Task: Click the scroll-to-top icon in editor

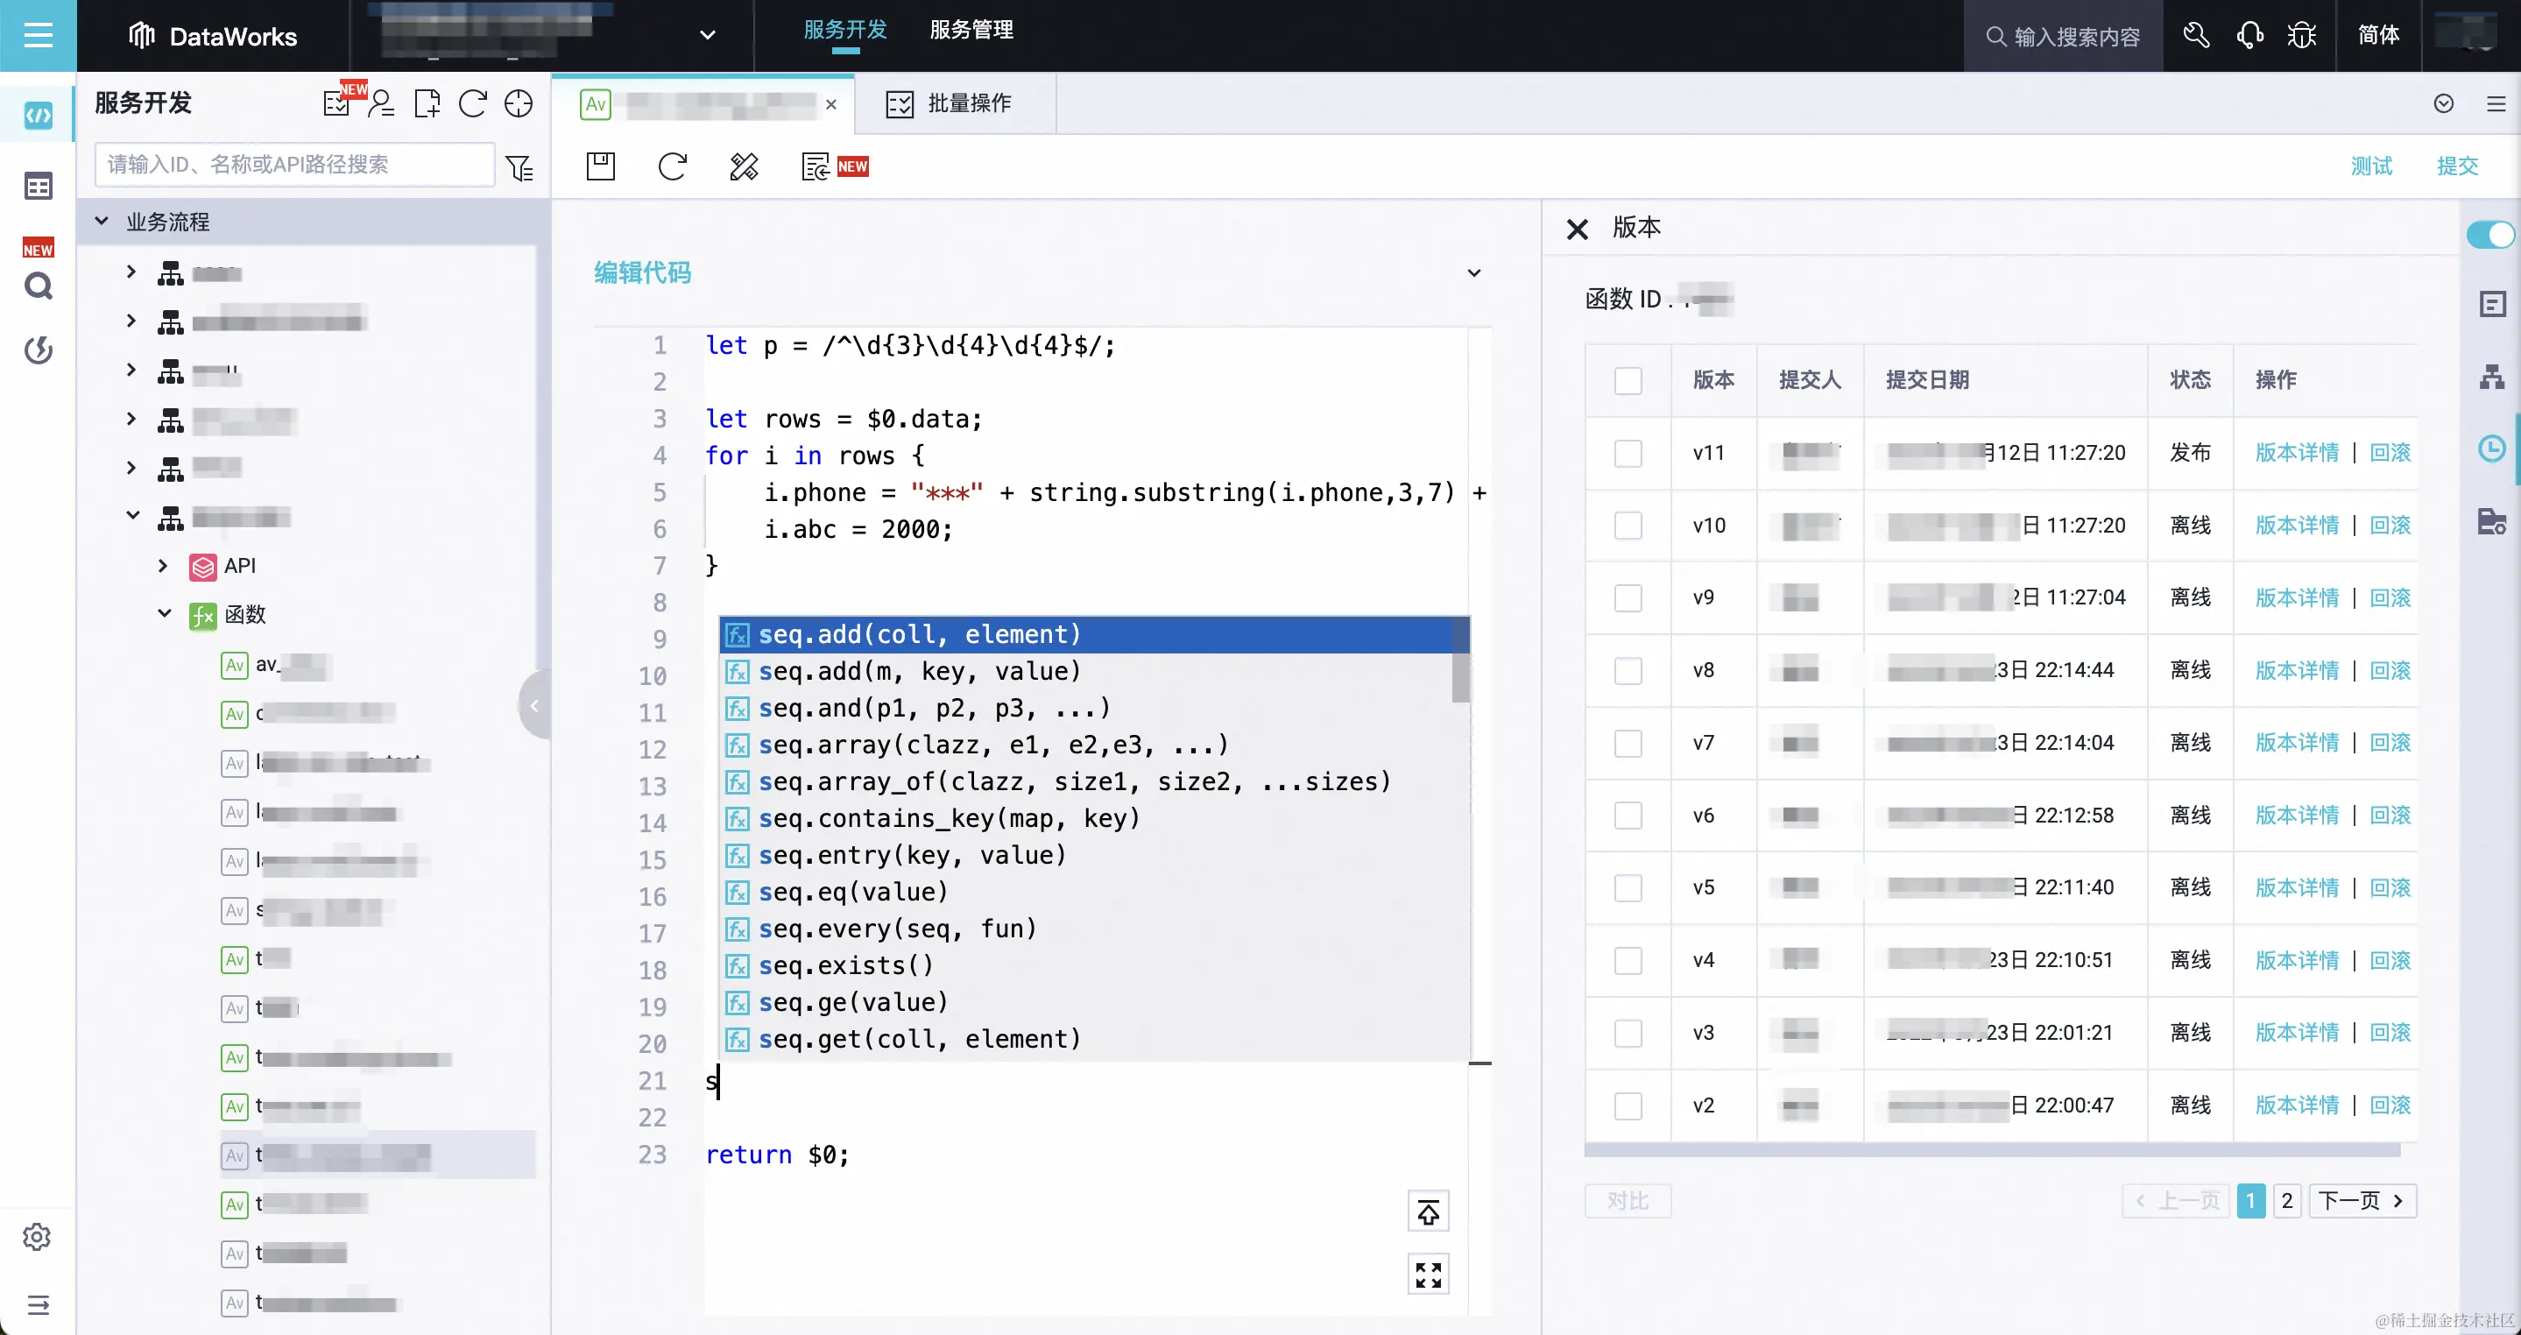Action: click(x=1428, y=1212)
